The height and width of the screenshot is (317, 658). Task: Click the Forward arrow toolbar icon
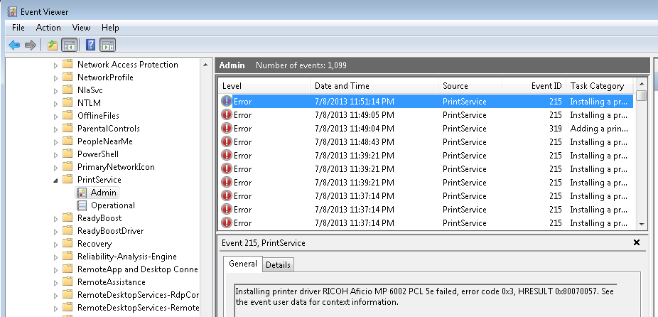30,45
